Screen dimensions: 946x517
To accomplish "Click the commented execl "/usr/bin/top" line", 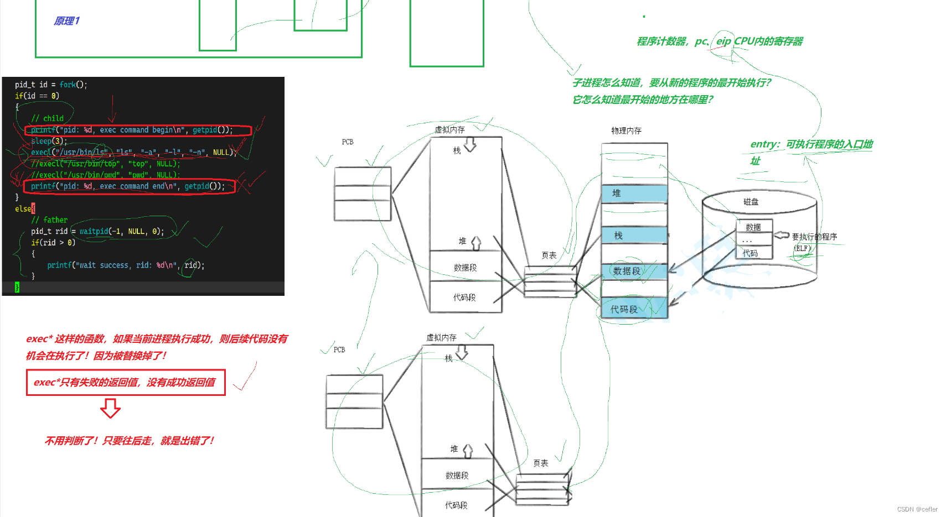I will point(105,164).
